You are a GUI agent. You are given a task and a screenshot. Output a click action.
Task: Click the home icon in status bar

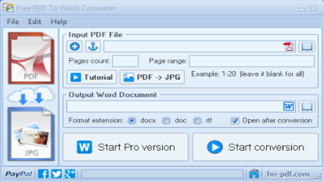tap(254, 174)
